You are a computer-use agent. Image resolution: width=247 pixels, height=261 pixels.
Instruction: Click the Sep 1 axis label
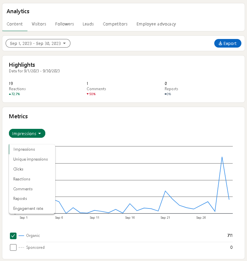pos(23,218)
